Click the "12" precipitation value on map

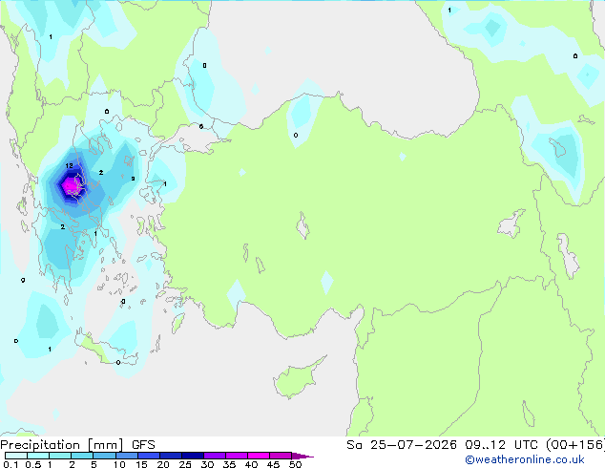[x=69, y=165]
